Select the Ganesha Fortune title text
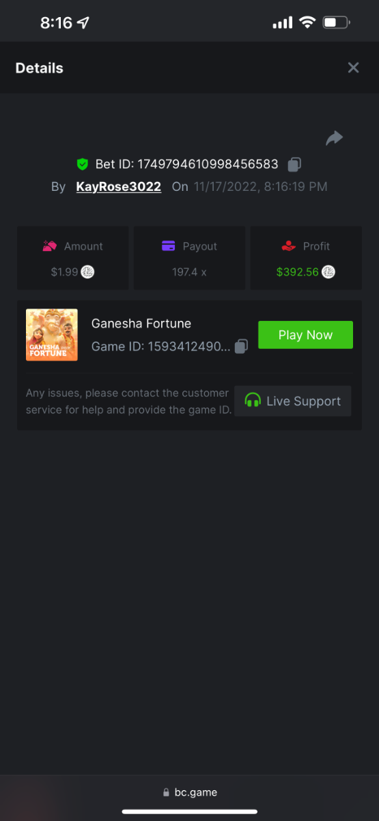 [141, 323]
